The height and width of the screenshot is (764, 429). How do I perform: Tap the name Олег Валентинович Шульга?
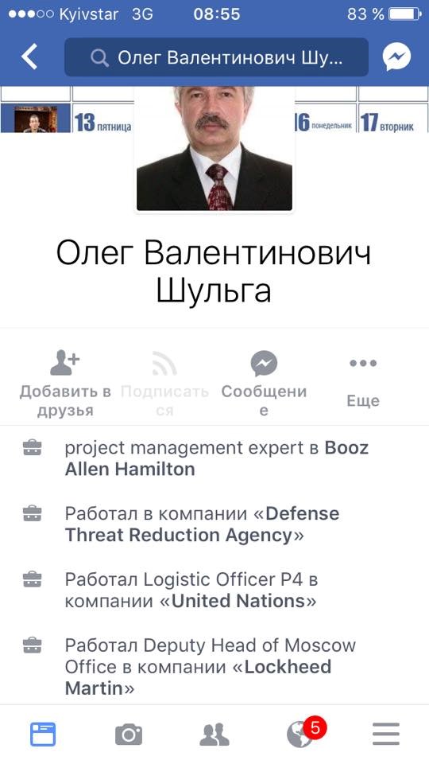[214, 272]
